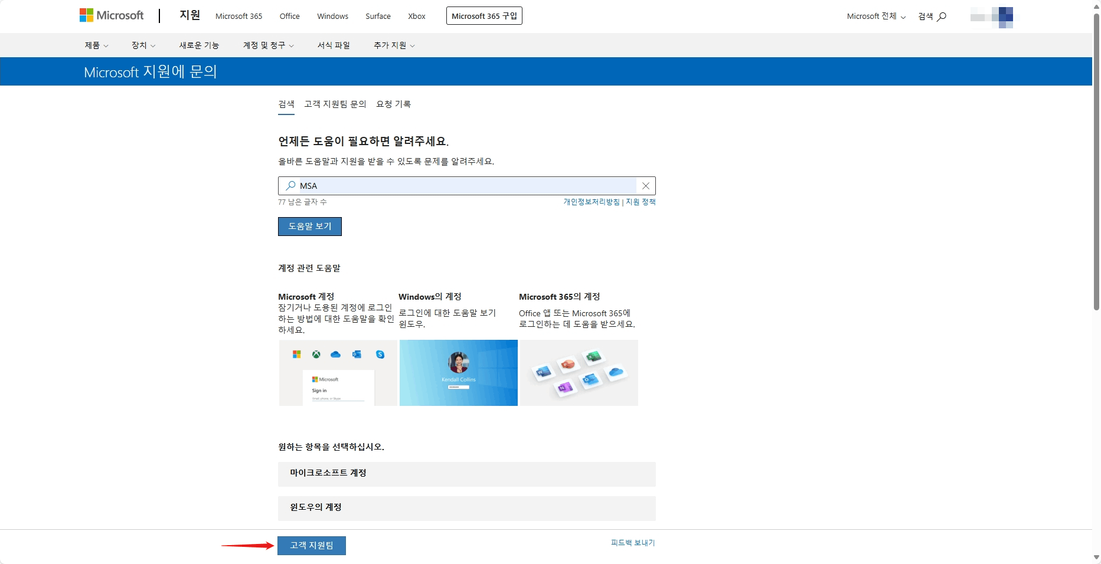Open the 지원 home link
This screenshot has width=1101, height=564.
click(x=190, y=15)
